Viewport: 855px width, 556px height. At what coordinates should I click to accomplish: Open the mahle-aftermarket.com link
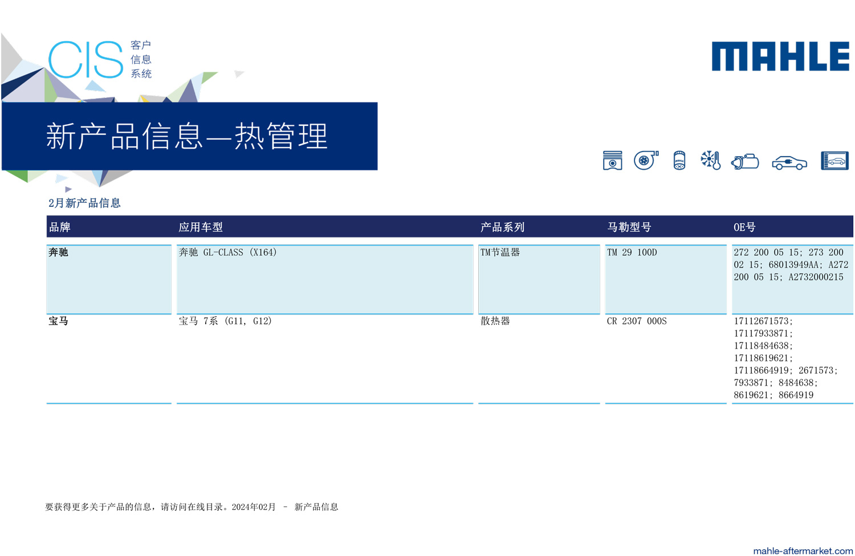point(803,550)
